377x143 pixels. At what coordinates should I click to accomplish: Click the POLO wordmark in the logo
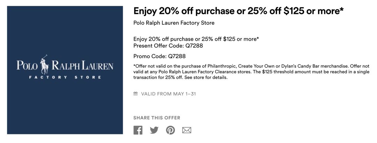(x=27, y=65)
